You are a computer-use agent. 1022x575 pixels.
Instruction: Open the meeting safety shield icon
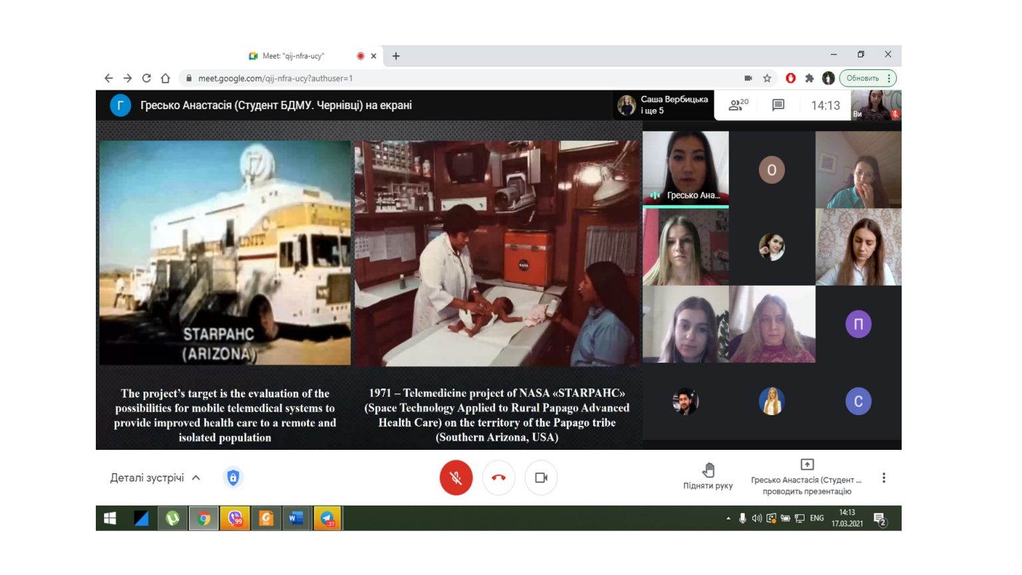[233, 477]
